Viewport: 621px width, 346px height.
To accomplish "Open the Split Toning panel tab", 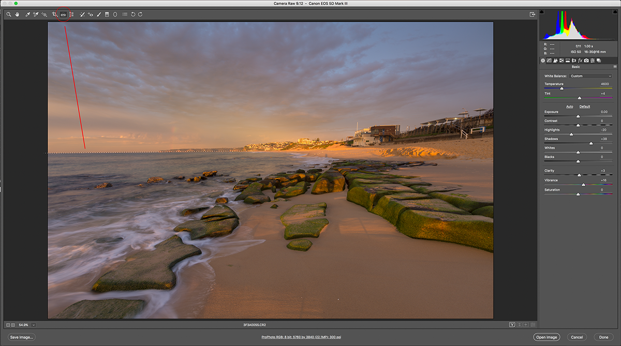I will point(568,61).
